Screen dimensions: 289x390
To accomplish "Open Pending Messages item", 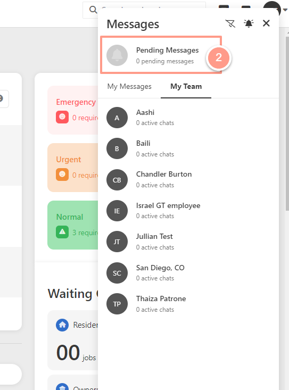I will click(161, 55).
